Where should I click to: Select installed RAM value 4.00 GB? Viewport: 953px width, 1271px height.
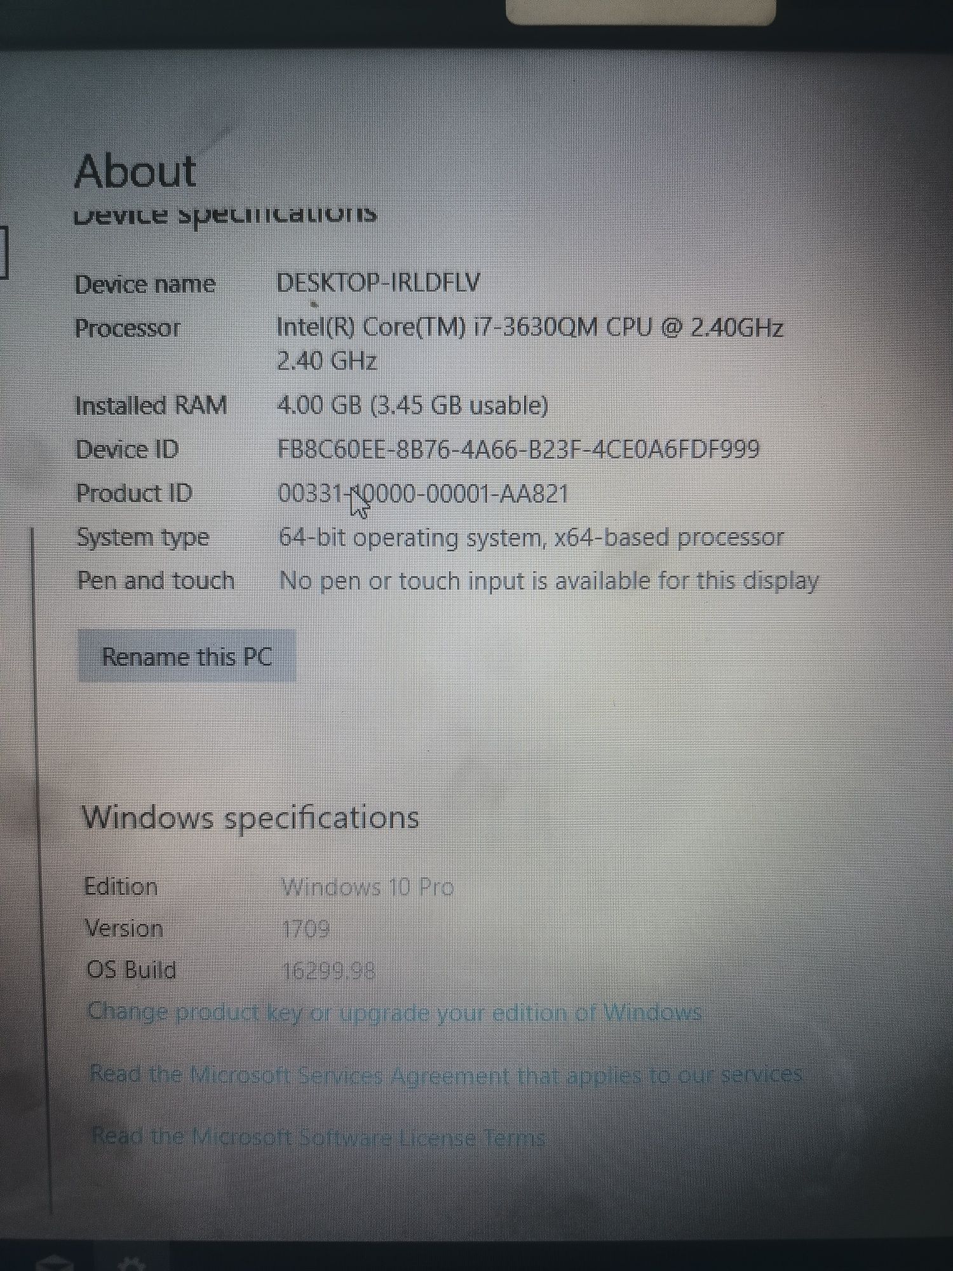[x=320, y=405]
